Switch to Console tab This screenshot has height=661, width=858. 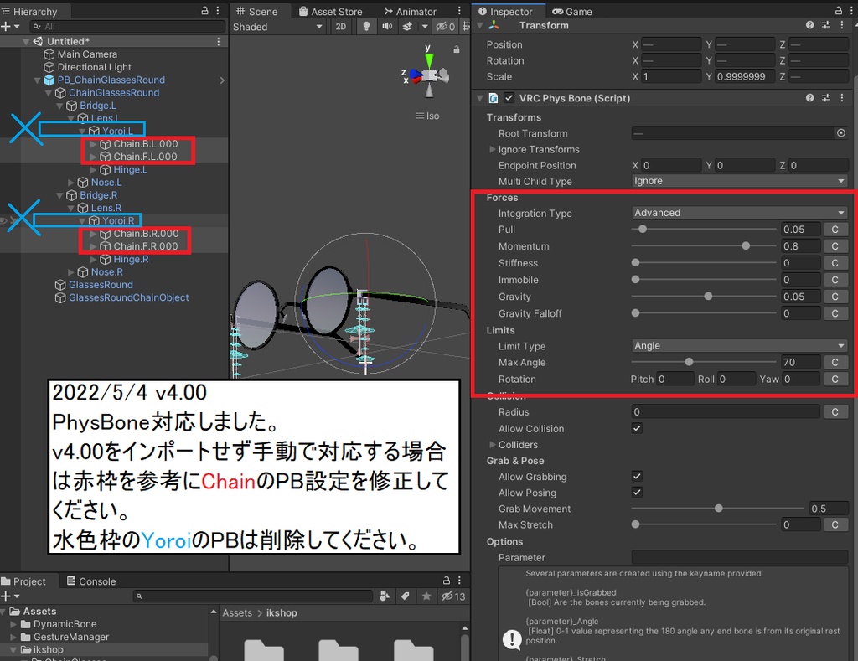(x=91, y=581)
